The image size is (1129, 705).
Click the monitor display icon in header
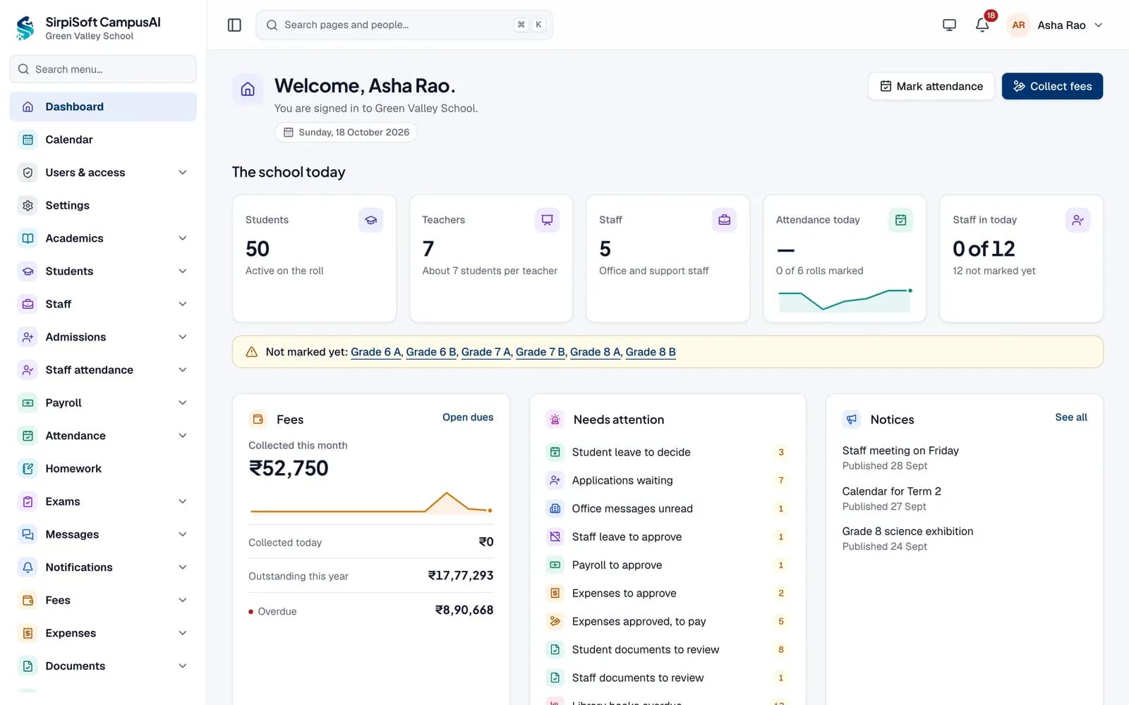tap(949, 25)
